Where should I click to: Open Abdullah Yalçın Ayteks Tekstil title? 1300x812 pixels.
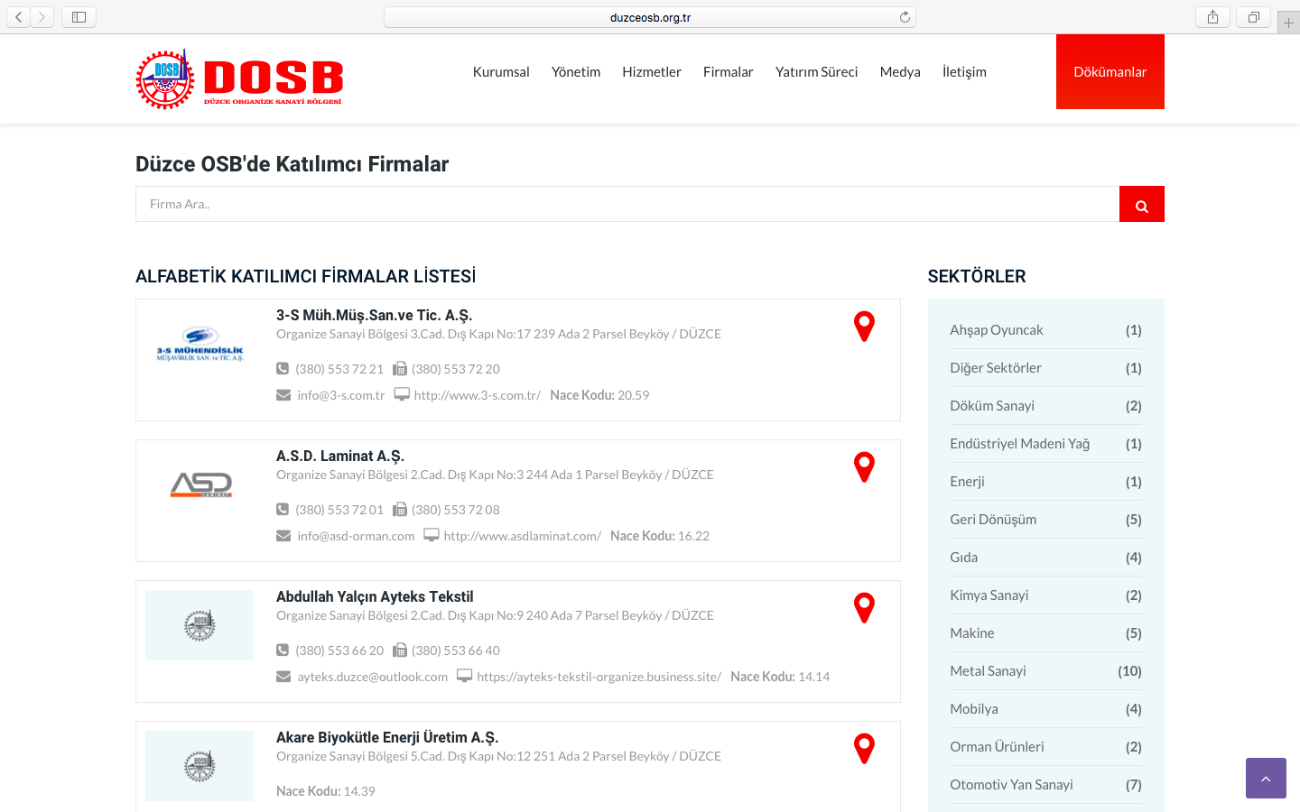click(x=375, y=596)
